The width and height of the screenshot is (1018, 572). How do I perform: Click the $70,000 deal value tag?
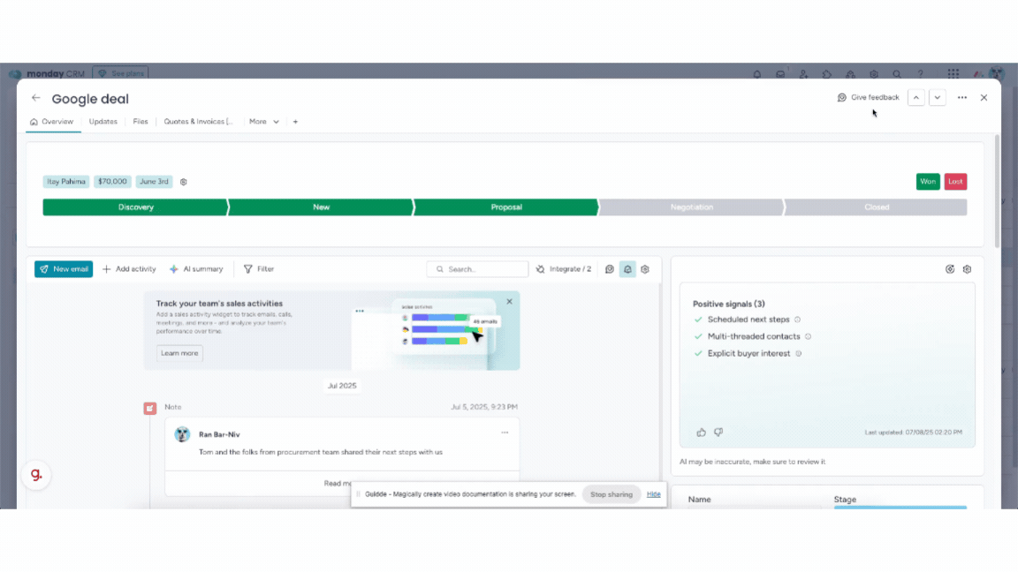pos(112,182)
